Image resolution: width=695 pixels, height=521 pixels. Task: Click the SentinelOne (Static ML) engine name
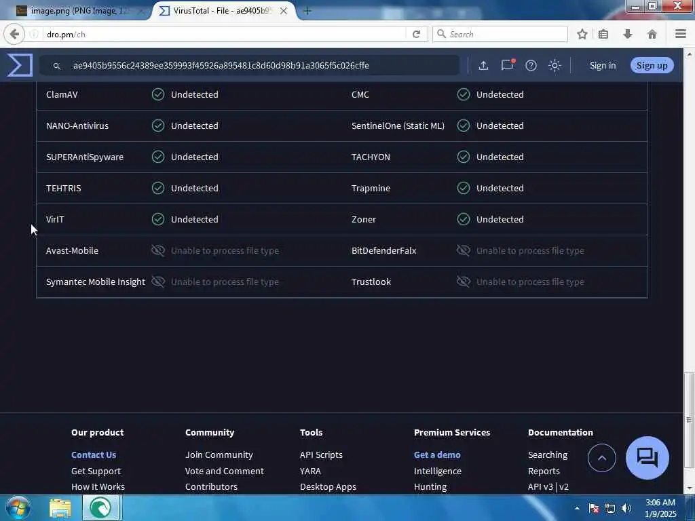[398, 126]
